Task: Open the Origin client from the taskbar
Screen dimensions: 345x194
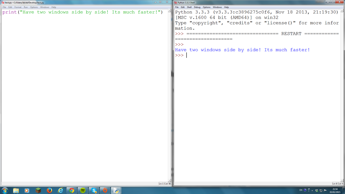Action: 105,190
